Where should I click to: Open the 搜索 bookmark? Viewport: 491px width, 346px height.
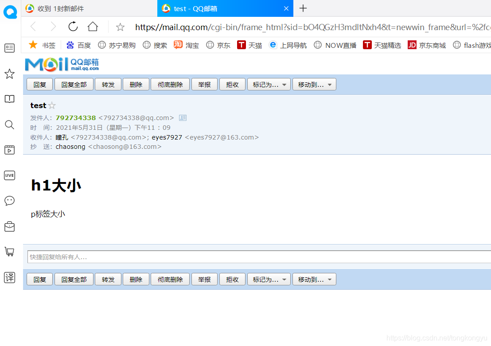pyautogui.click(x=155, y=45)
